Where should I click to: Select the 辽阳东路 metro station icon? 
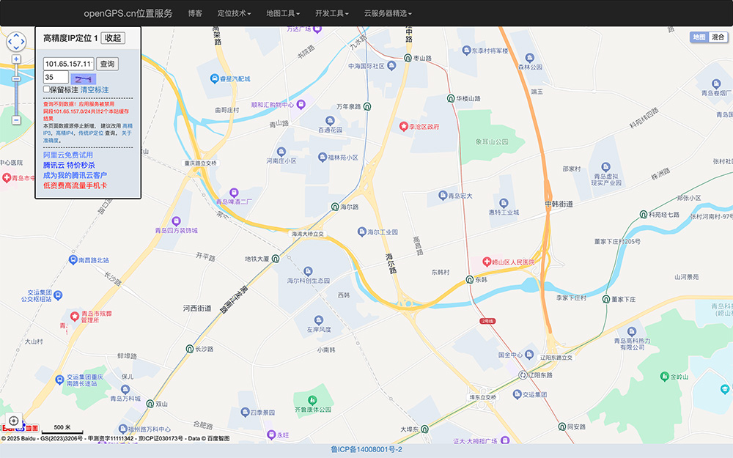tap(523, 374)
